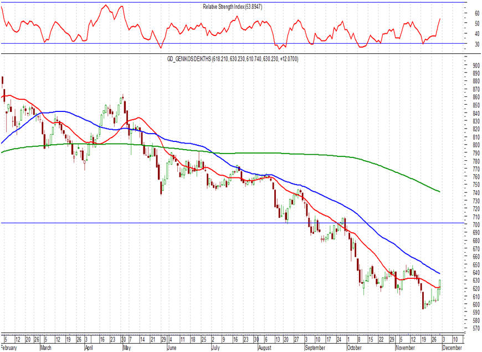This screenshot has width=482, height=352.
Task: Click the 30 level on RSI scale
Action: pos(477,44)
